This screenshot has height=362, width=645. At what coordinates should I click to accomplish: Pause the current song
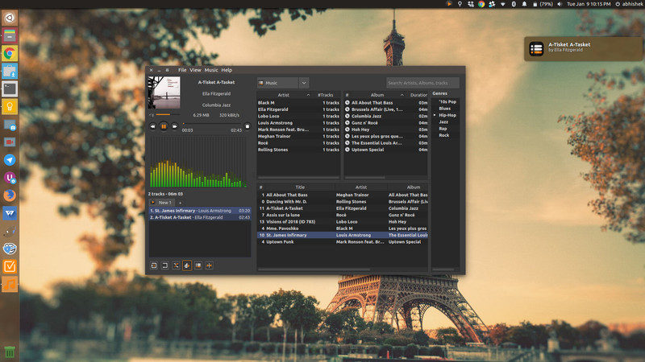[164, 127]
